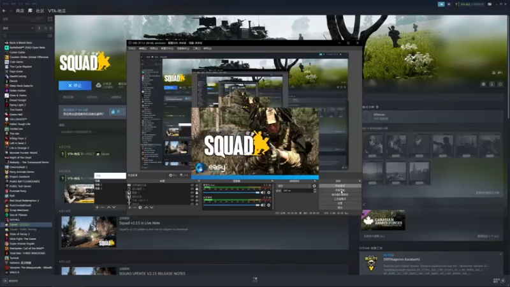The height and width of the screenshot is (287, 510).
Task: Open the VTA-地瓜 profile tab
Action: pos(57,11)
